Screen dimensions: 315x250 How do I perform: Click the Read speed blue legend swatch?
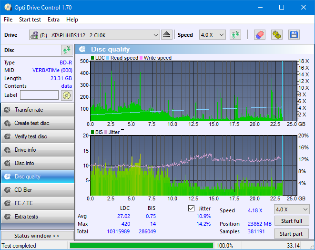[x=108, y=58]
